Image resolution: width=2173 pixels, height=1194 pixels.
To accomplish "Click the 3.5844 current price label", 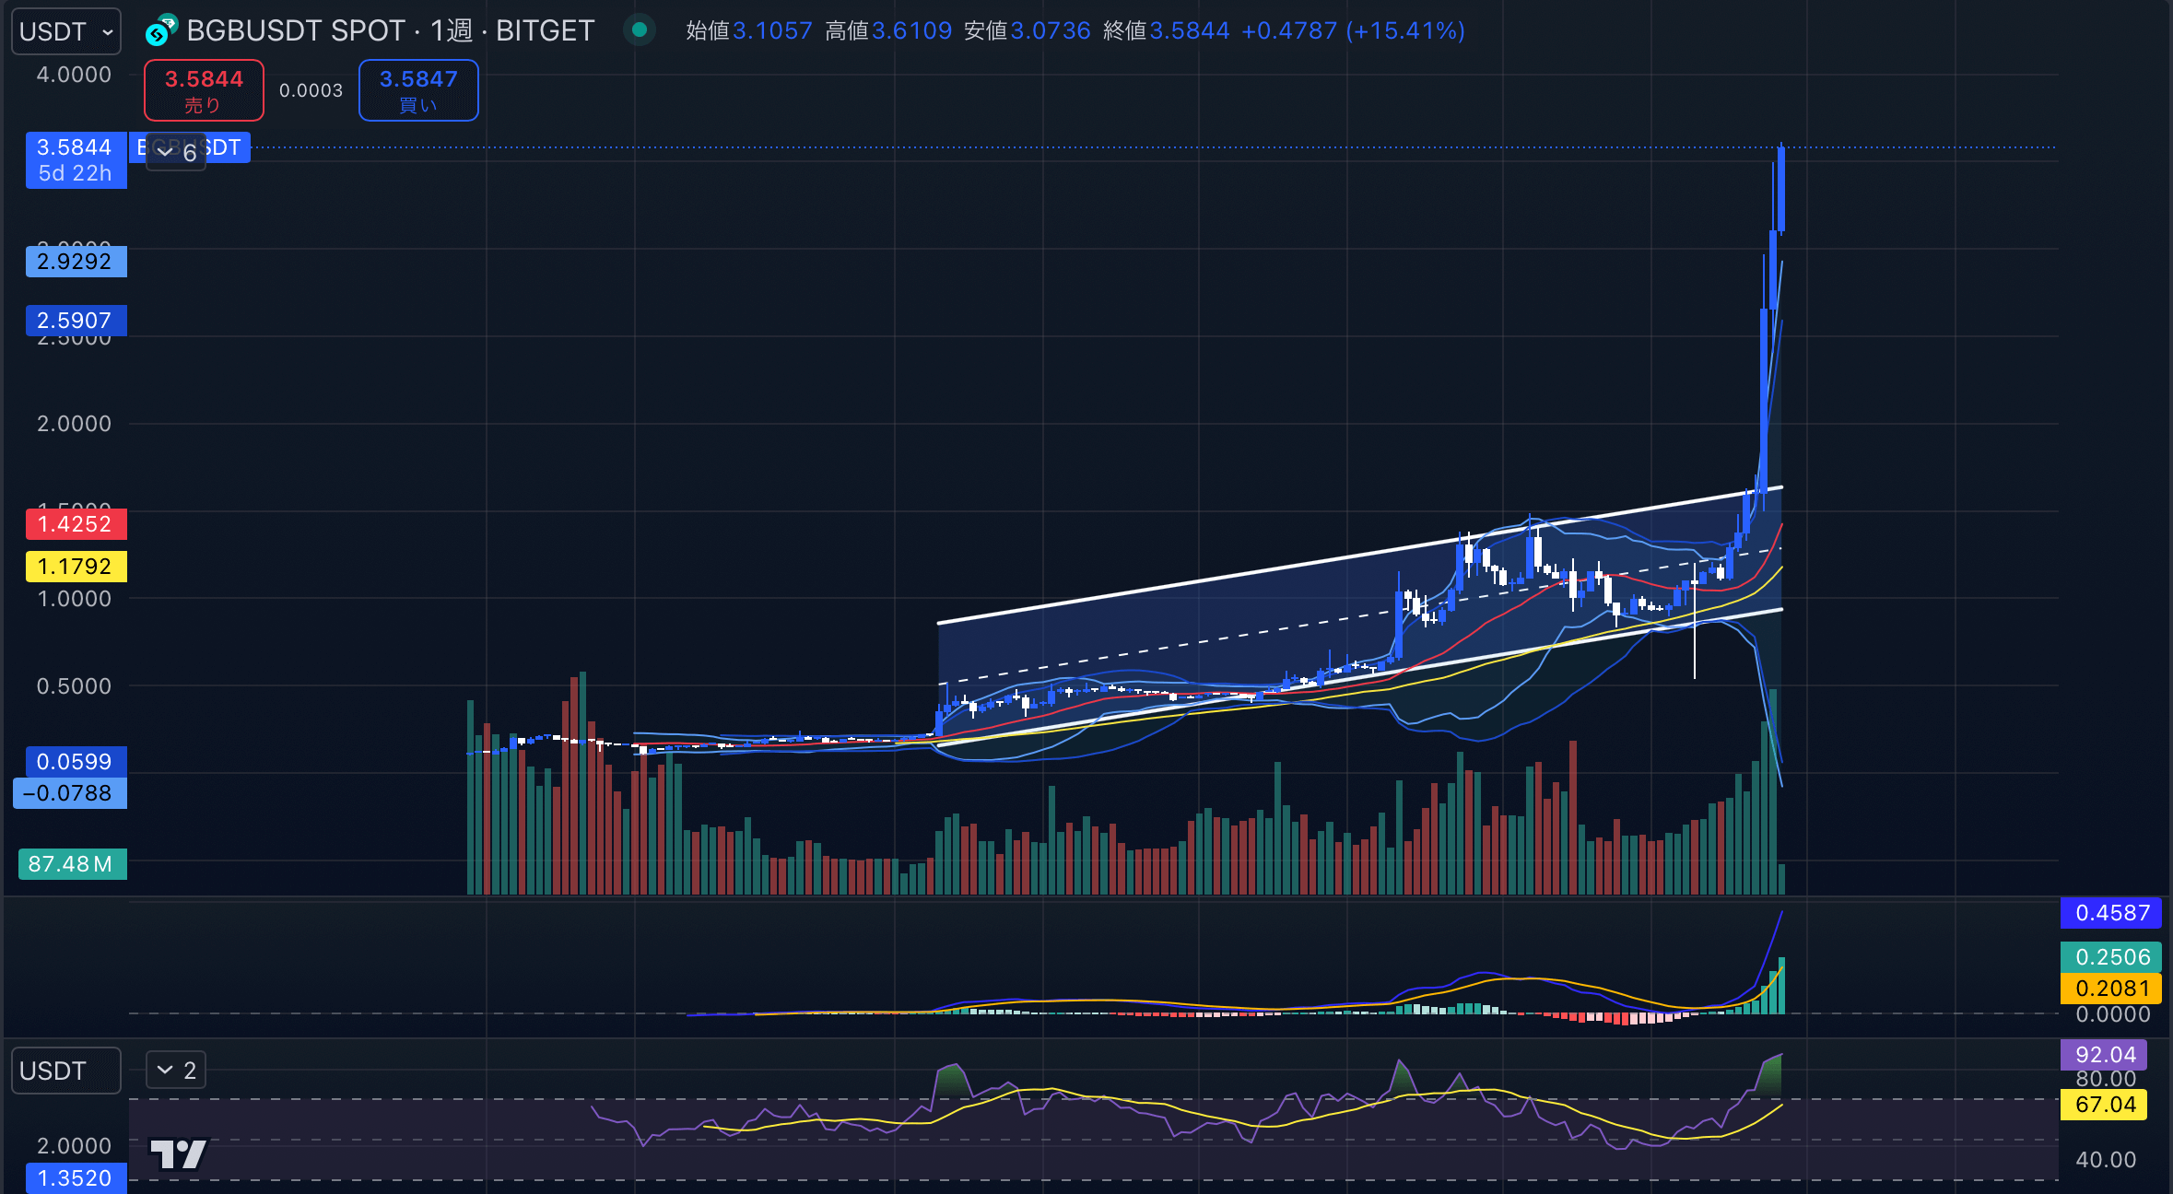I will coord(76,147).
